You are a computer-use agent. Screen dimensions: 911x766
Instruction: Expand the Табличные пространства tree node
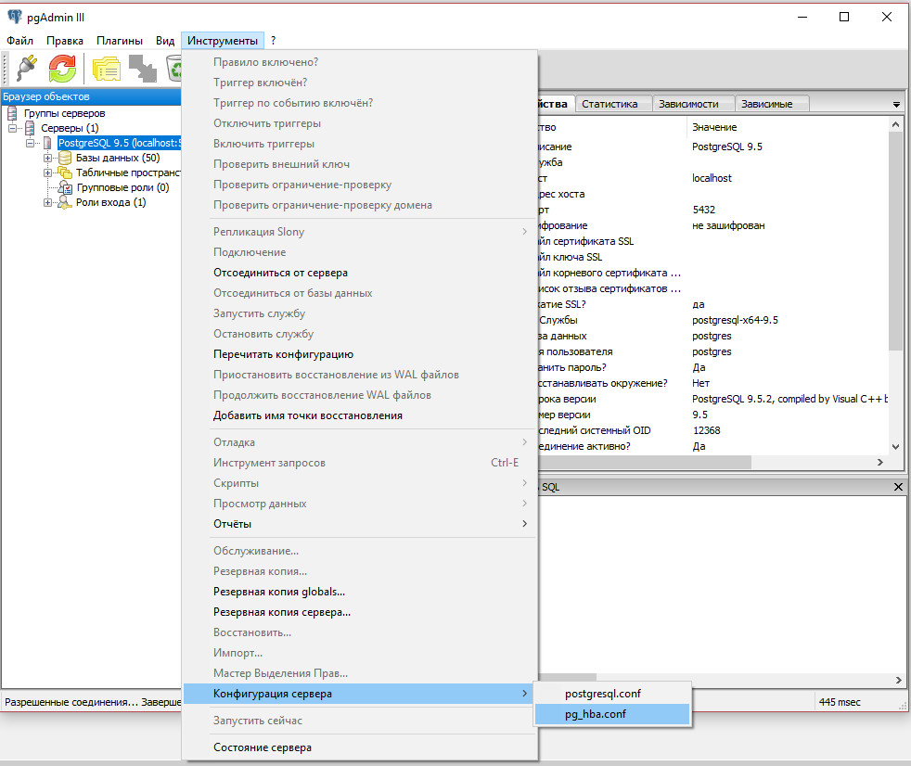[x=47, y=172]
